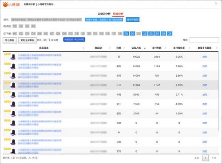Sort by 商品信息 column header arrows
Screen dimensions: 222x164
coord(83,48)
